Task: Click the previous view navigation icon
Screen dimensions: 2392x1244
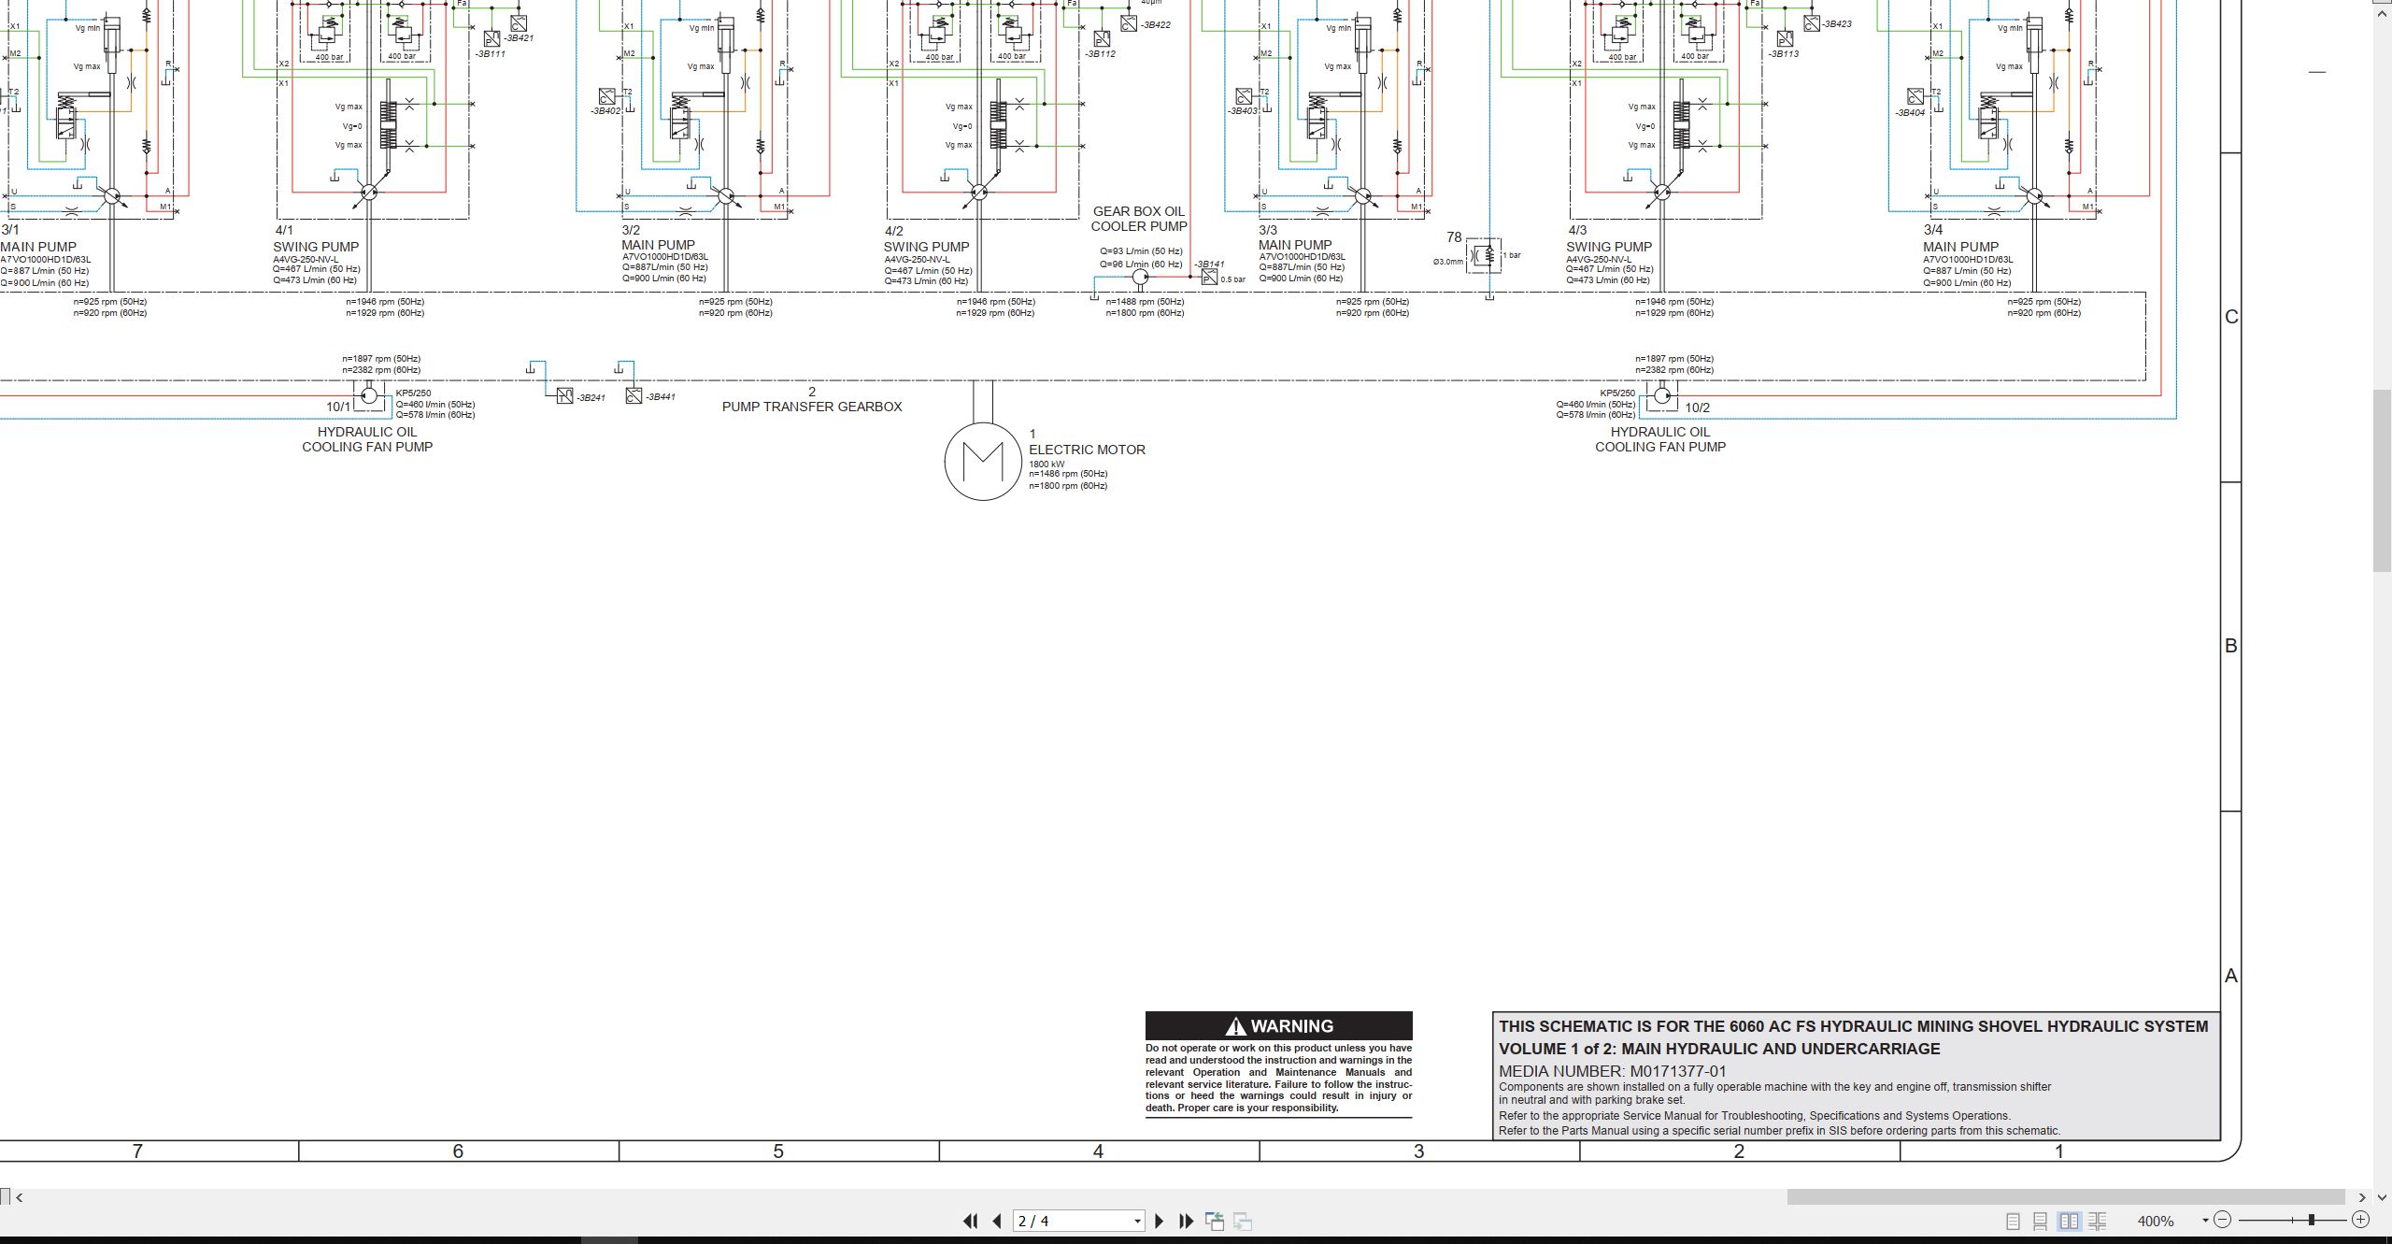Action: pos(1215,1221)
